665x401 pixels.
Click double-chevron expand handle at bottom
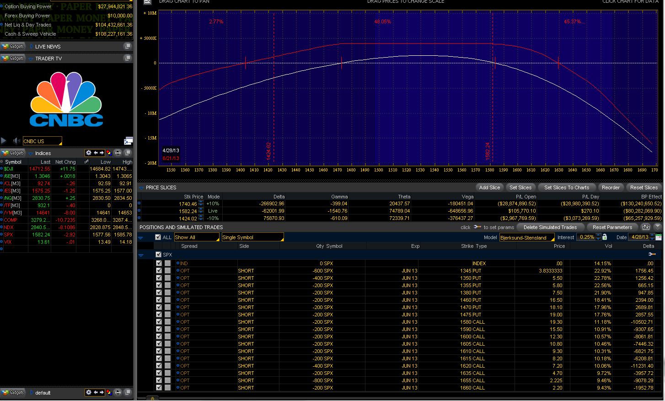(x=152, y=398)
